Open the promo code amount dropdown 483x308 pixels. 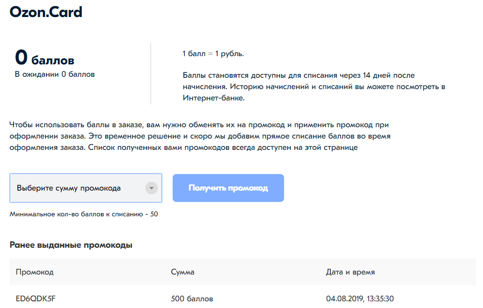(x=86, y=188)
